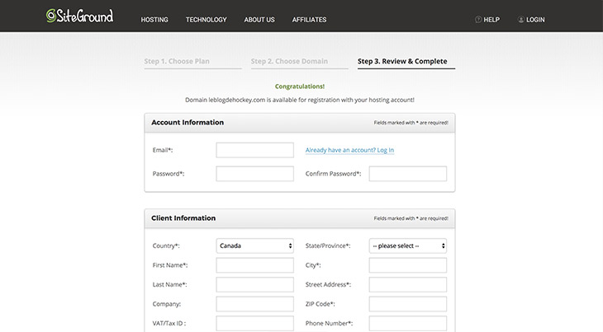Open the State/Province dropdown
Screen dimensions: 603x332
point(408,245)
